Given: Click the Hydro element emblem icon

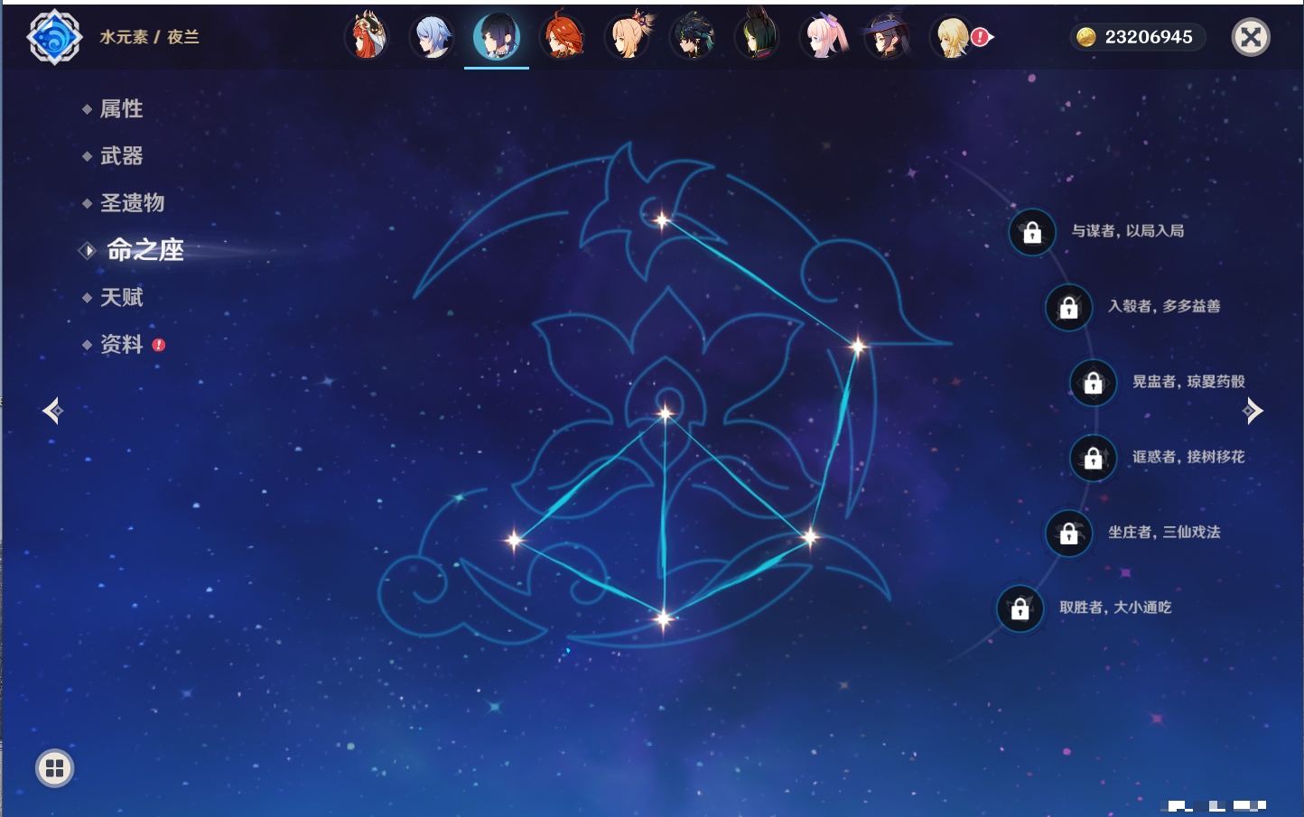Looking at the screenshot, I should [54, 37].
